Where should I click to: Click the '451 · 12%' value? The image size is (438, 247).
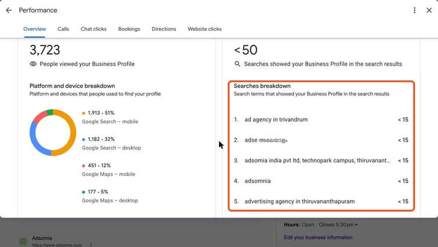tap(99, 165)
